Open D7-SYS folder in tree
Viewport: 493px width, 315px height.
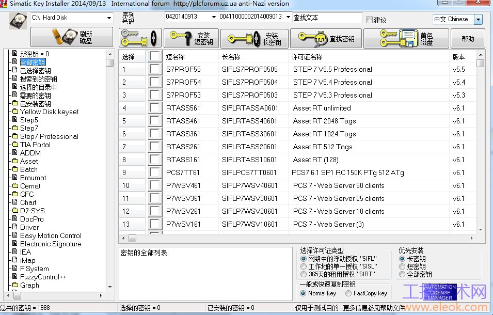[x=33, y=211]
